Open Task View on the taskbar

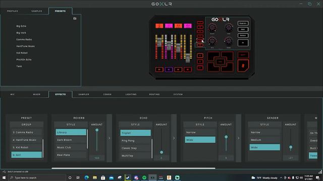[x=78, y=177]
